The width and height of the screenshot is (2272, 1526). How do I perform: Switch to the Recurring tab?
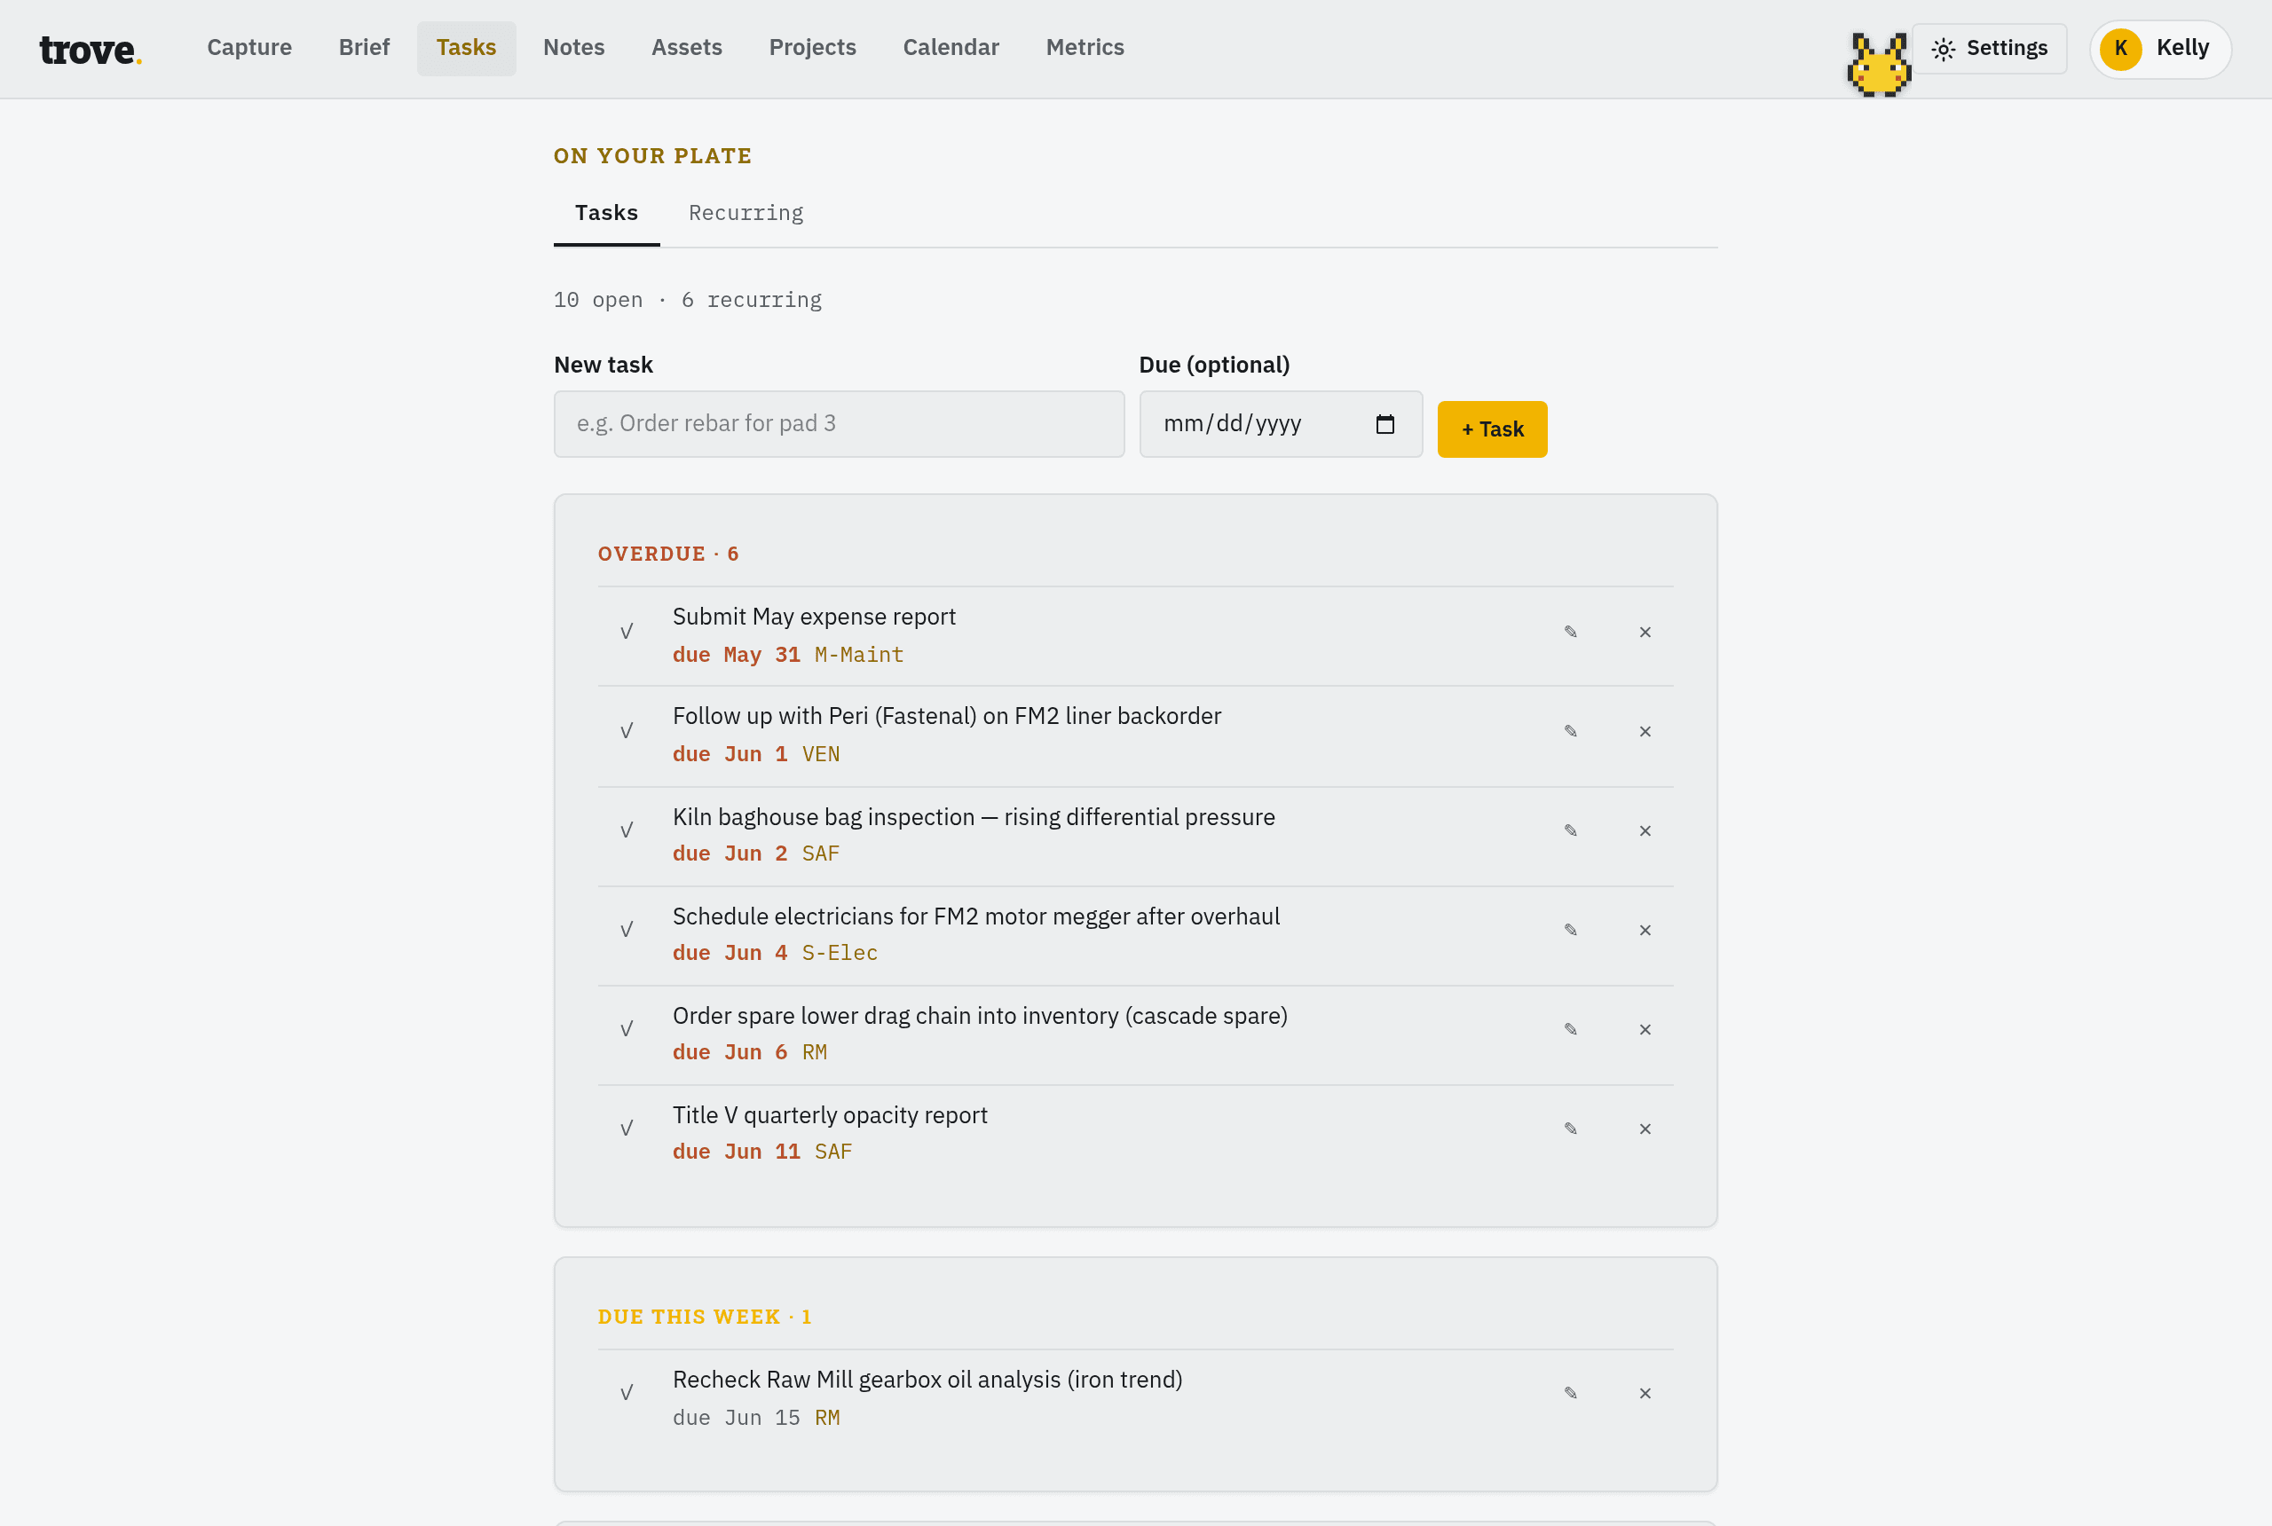[745, 213]
